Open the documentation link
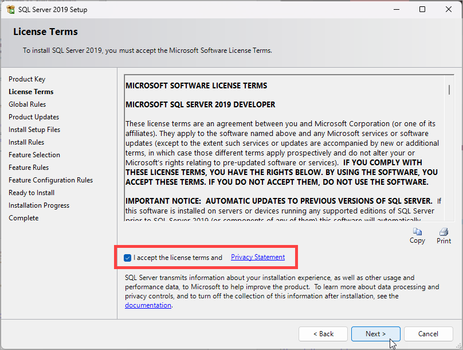This screenshot has width=463, height=350. coord(148,305)
